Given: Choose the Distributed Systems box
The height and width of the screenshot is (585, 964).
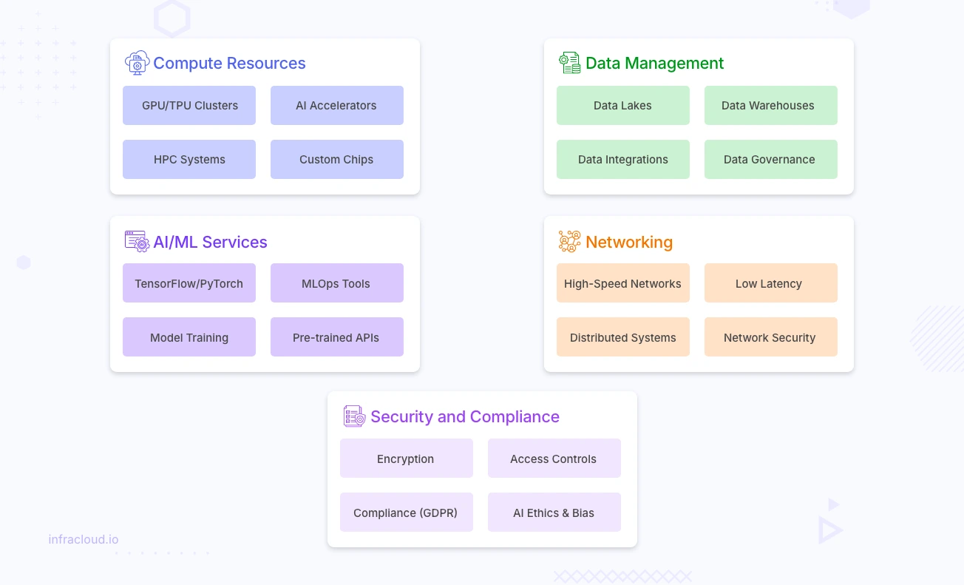Looking at the screenshot, I should point(623,337).
